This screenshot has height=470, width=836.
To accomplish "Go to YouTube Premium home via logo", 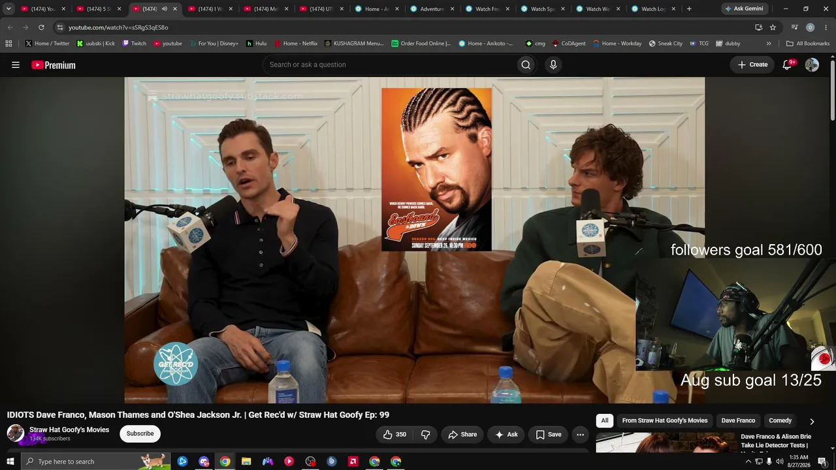I will click(x=54, y=65).
